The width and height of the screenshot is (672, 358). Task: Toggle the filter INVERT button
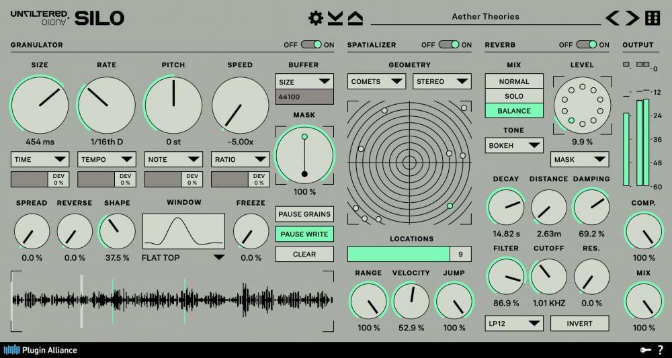(579, 323)
